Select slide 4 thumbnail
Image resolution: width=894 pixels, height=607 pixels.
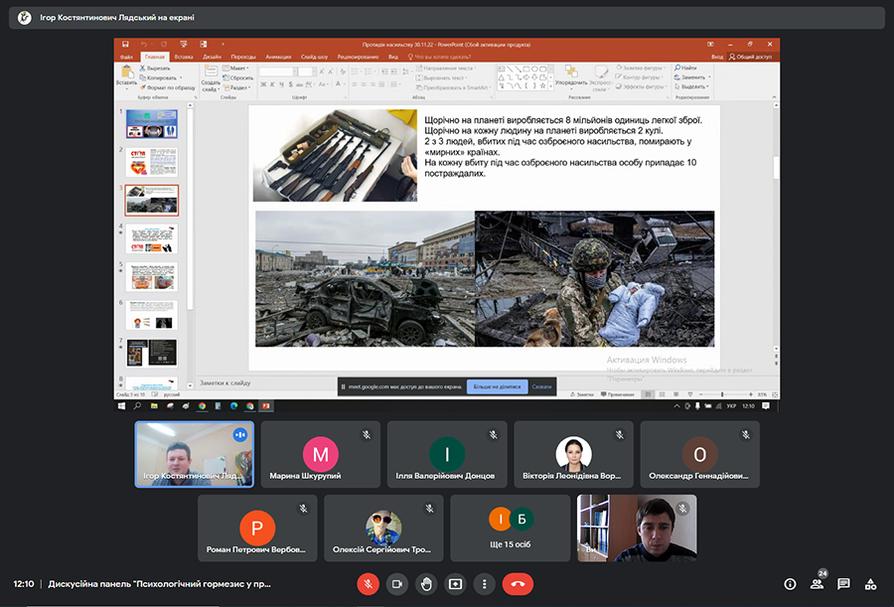click(x=152, y=238)
